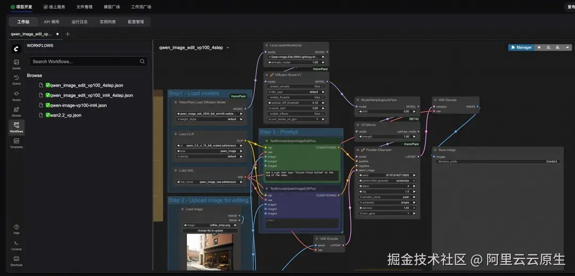This screenshot has height=276, width=575.
Task: Open the Models sidebar panel
Action: click(x=17, y=112)
